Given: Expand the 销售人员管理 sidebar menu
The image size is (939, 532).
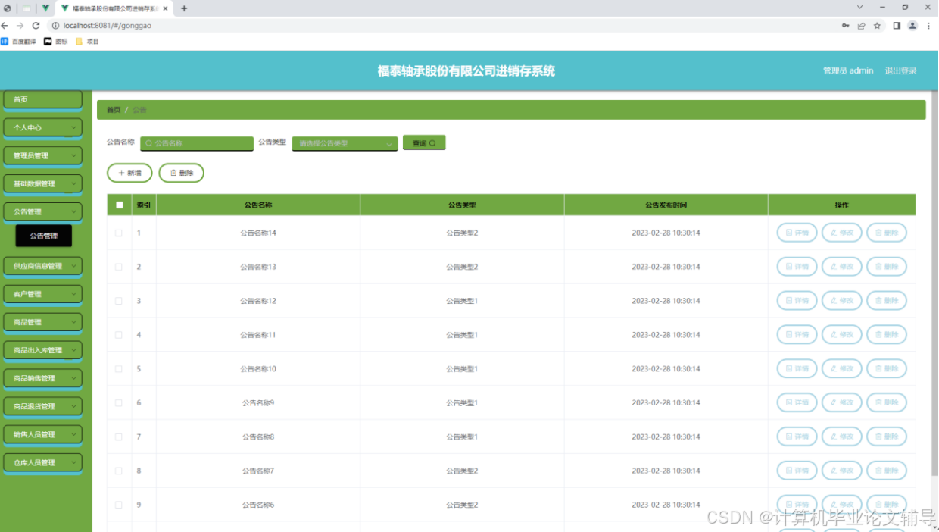Looking at the screenshot, I should pyautogui.click(x=42, y=434).
